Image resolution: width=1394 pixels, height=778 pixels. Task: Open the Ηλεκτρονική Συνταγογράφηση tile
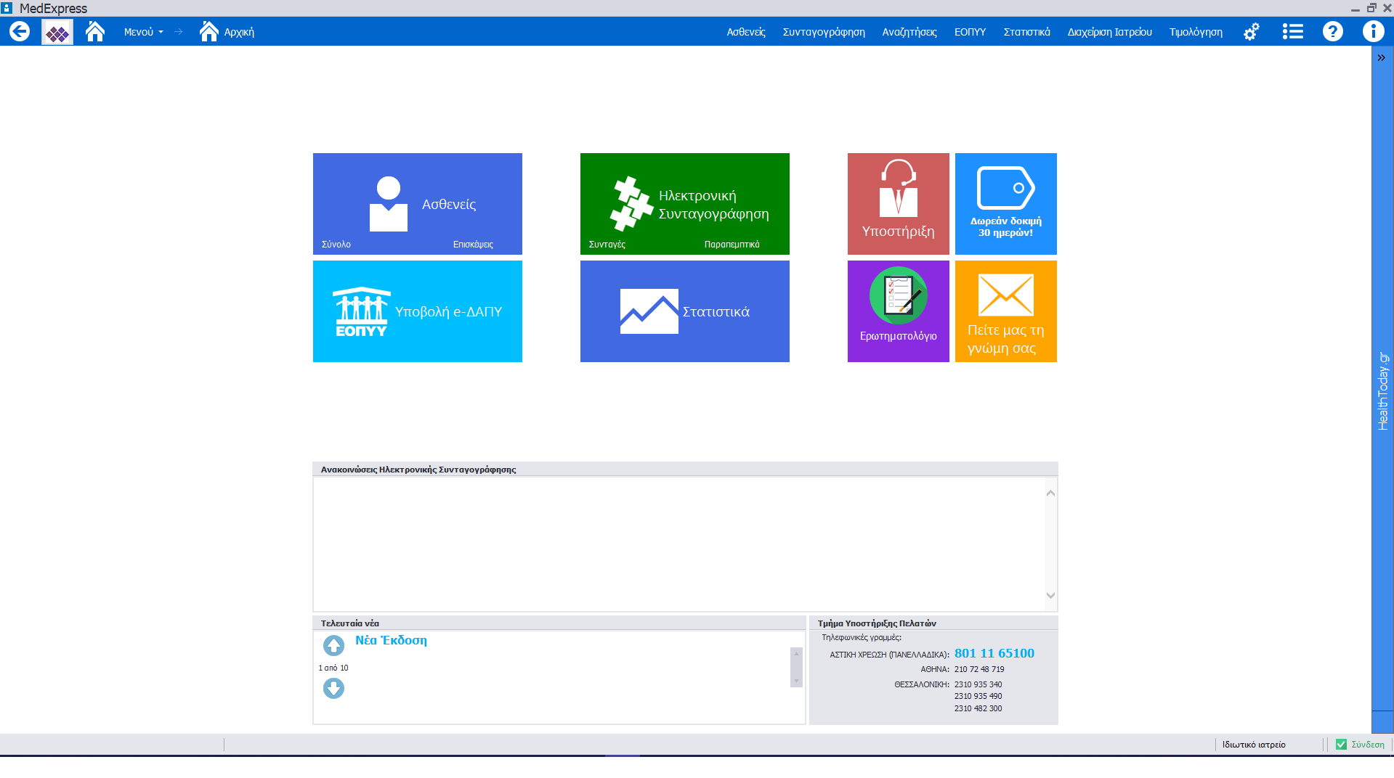[x=685, y=204]
